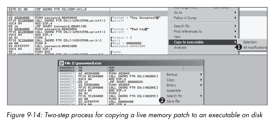Open 'Find references to' in the context menu
The height and width of the screenshot is (123, 273).
[x=188, y=31]
